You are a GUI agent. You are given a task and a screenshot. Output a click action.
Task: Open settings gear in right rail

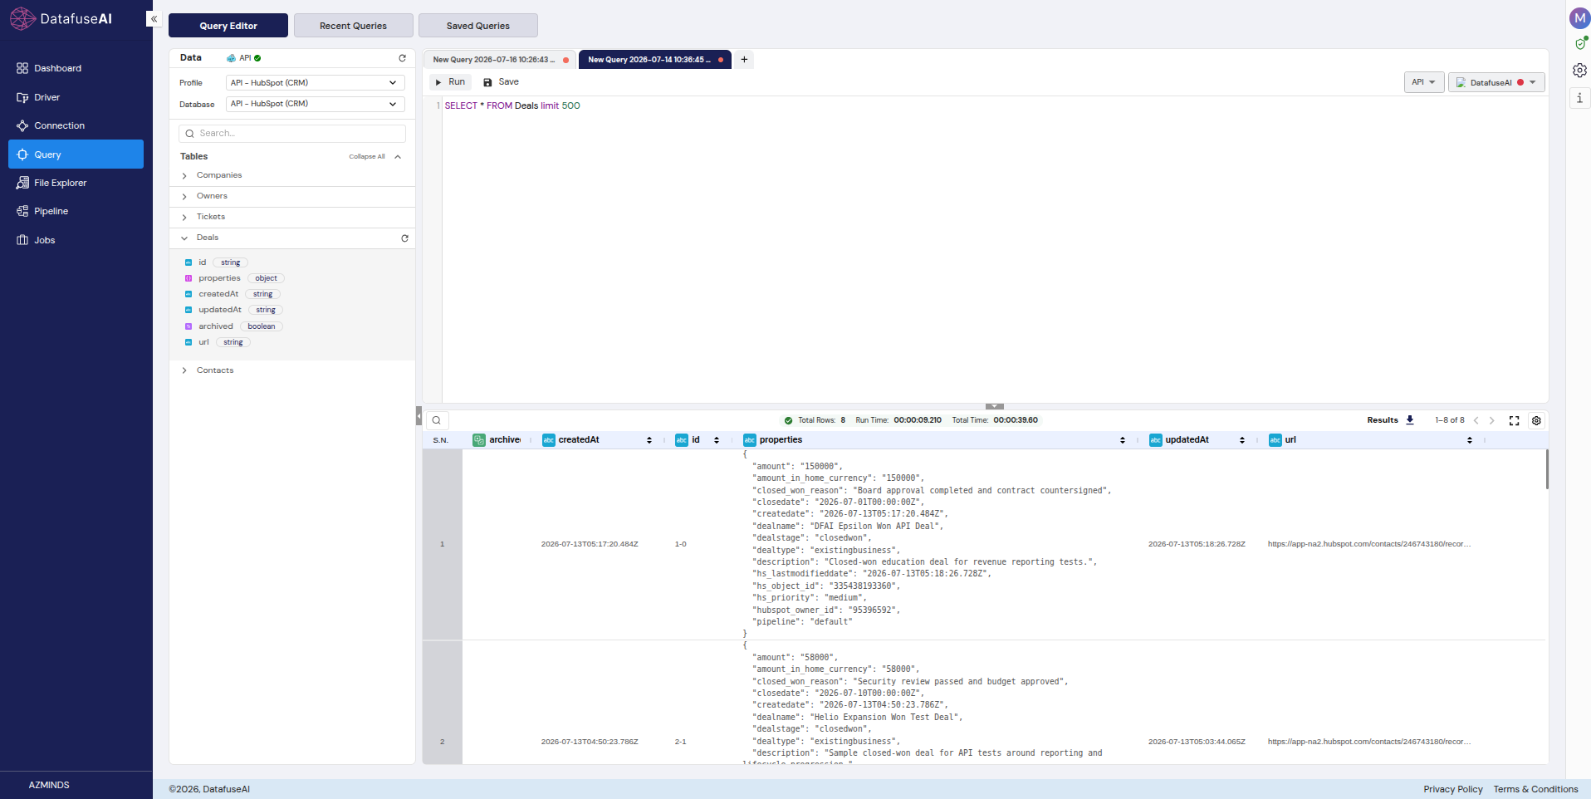[x=1579, y=71]
